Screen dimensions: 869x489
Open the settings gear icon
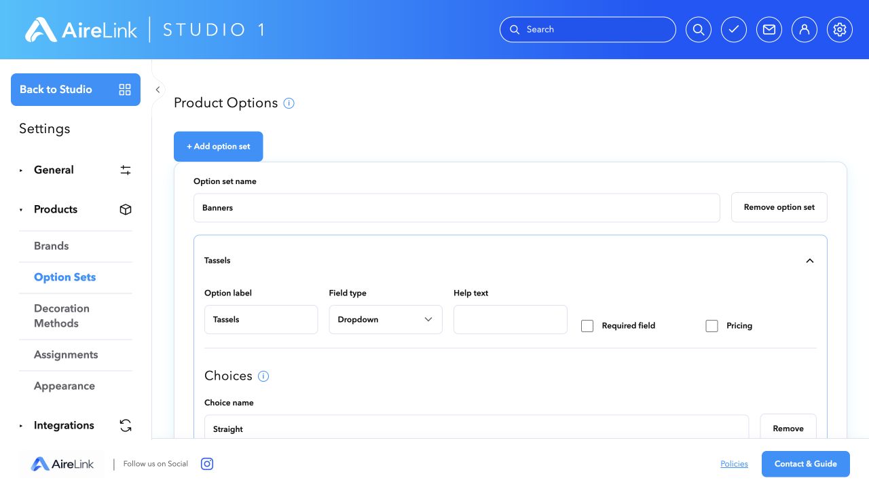point(839,30)
